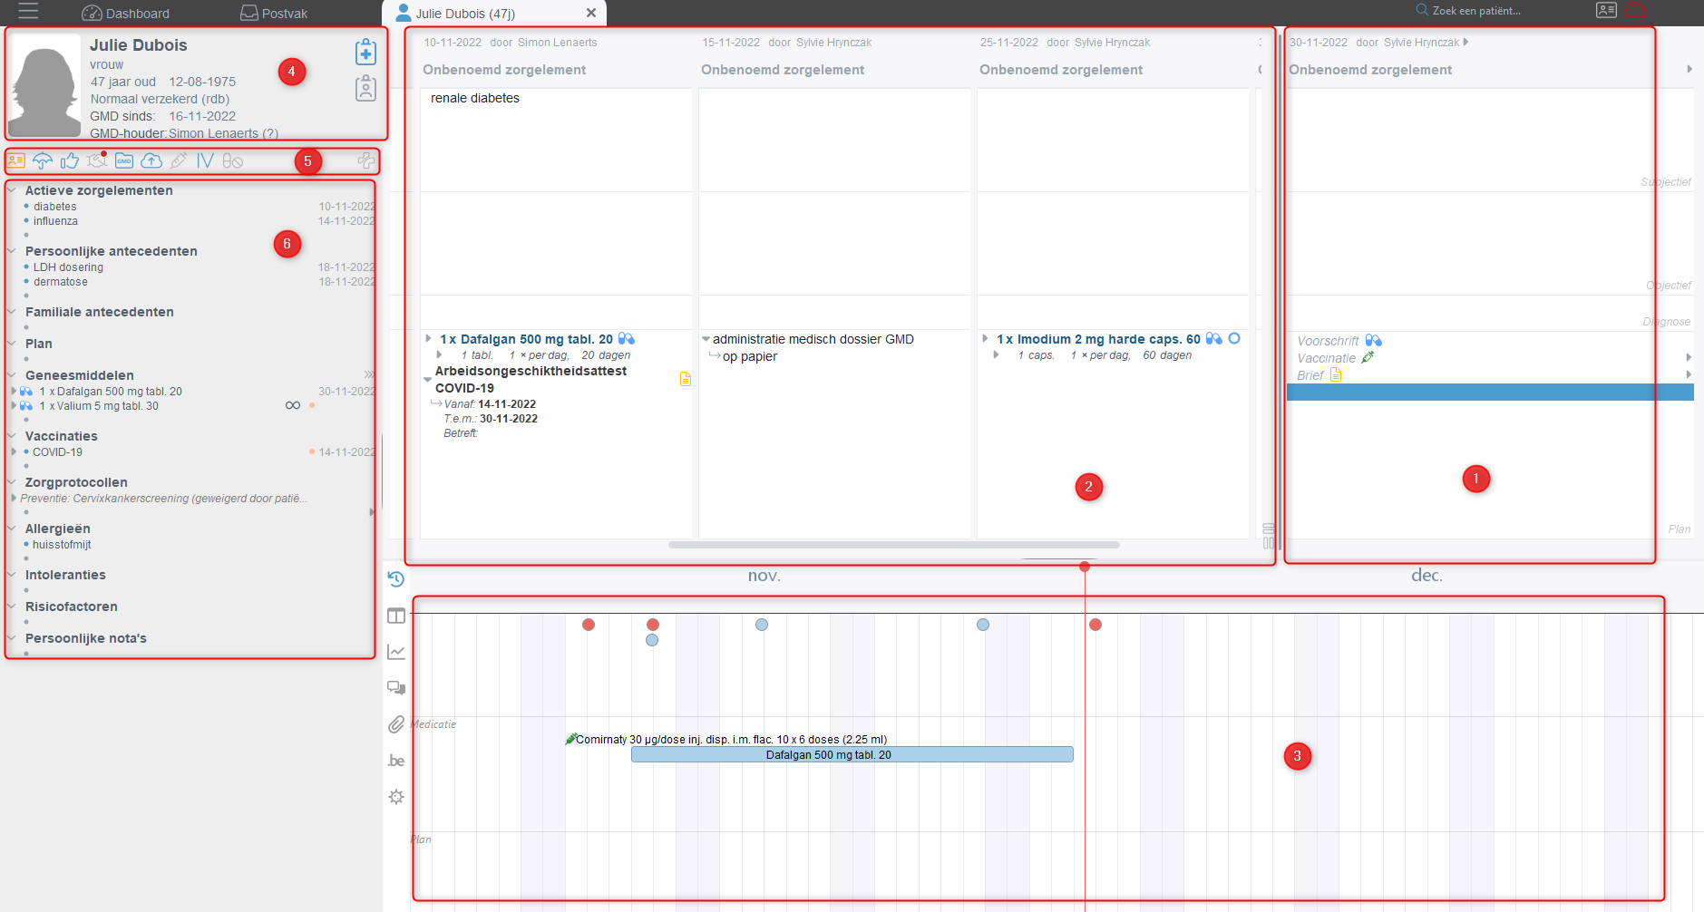1704x912 pixels.
Task: Collapse Persoonlijke antecedenten section
Action: point(12,251)
